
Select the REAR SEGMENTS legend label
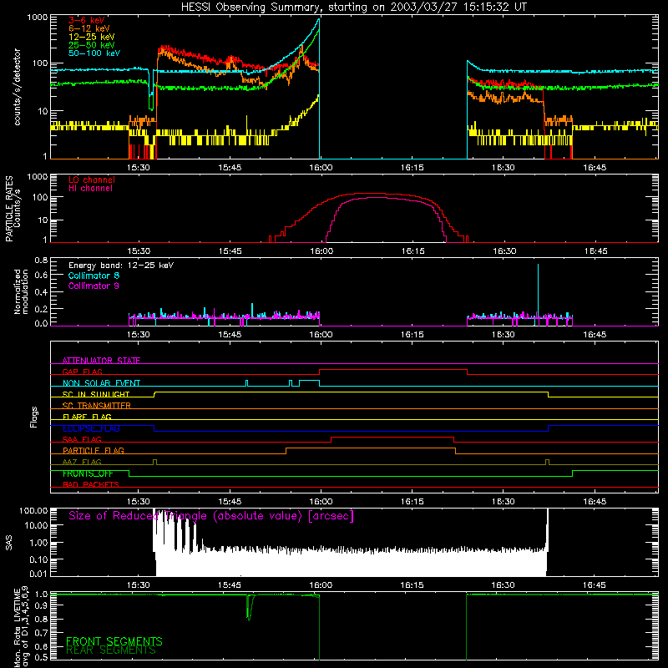(x=111, y=650)
